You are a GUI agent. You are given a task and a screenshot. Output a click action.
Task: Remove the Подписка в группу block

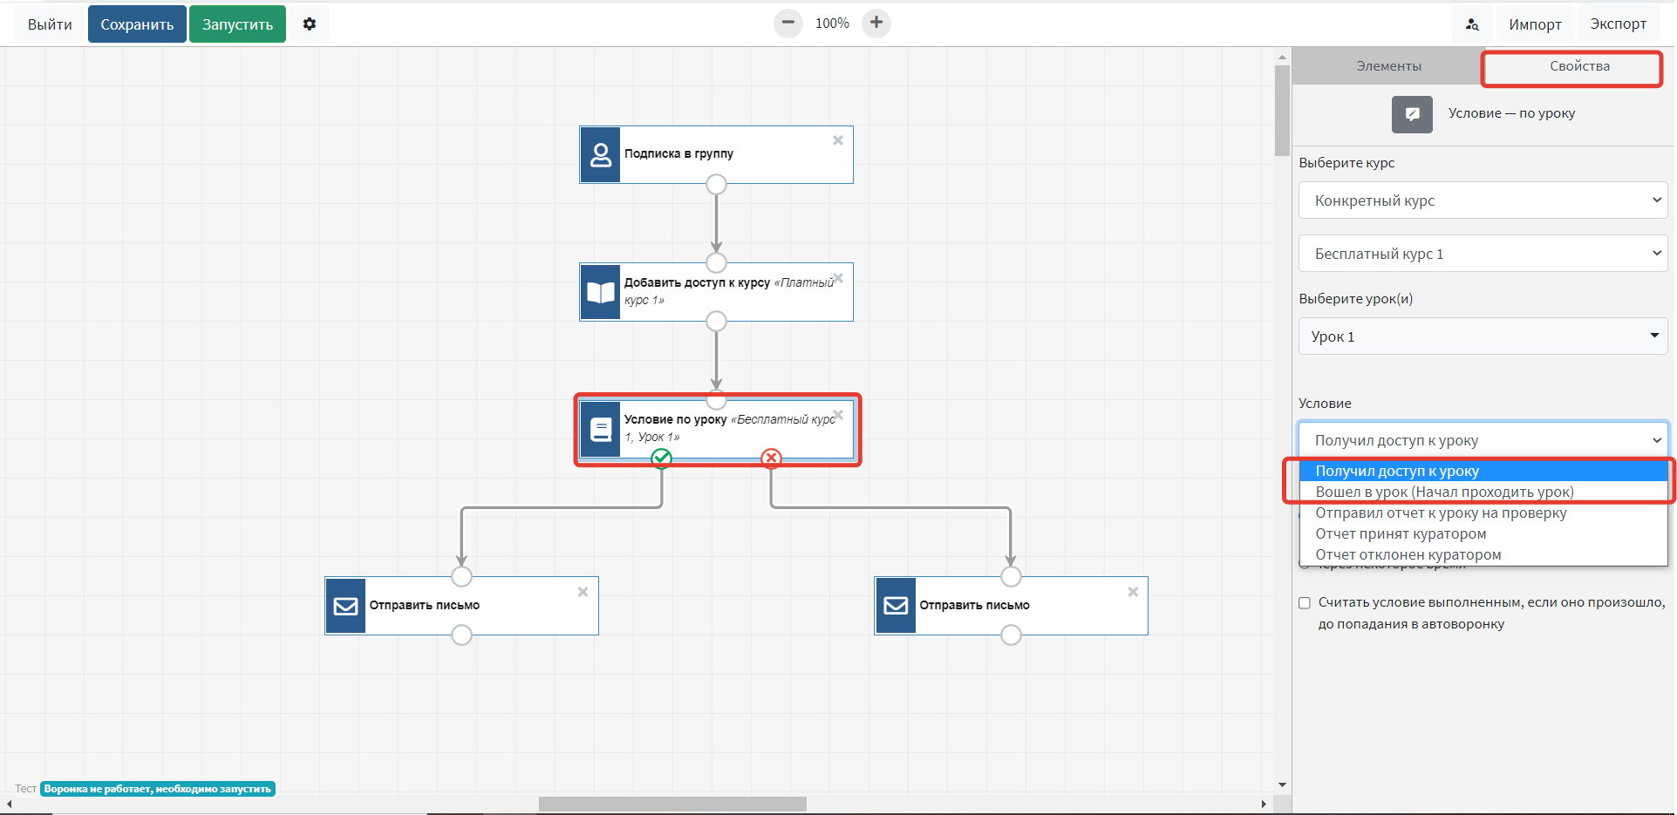[x=837, y=140]
